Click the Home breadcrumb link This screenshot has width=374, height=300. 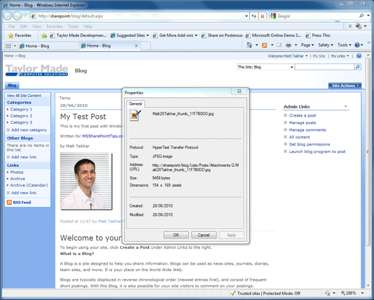click(9, 56)
